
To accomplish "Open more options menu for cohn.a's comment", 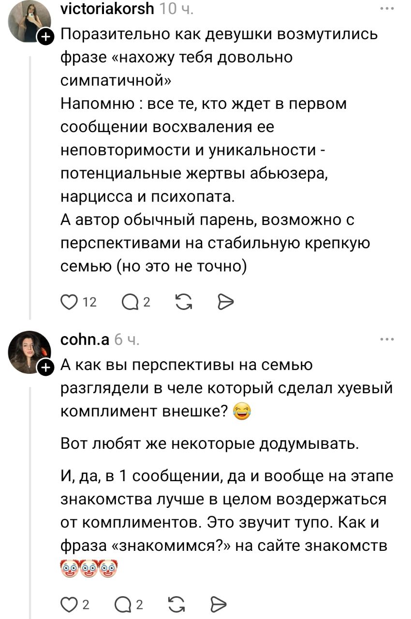I will click(387, 339).
